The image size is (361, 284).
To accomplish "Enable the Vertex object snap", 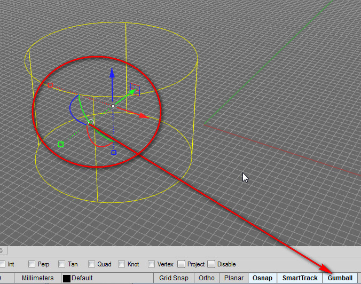I will click(151, 264).
